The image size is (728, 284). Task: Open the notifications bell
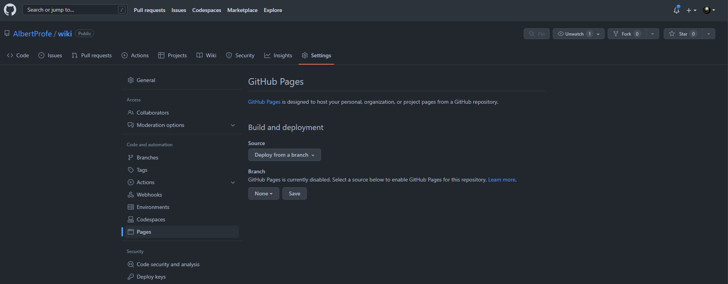tap(677, 10)
